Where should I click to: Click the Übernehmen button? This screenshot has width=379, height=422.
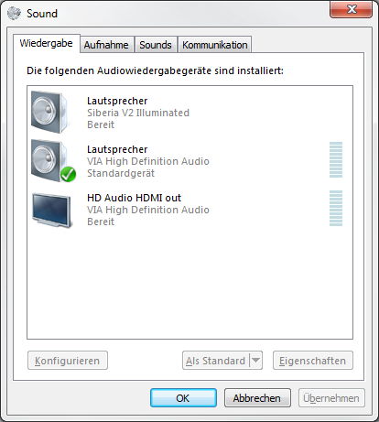(x=331, y=398)
